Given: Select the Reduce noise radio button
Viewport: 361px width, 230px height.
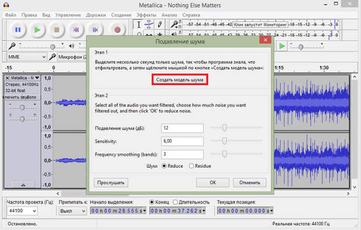Looking at the screenshot, I should [164, 166].
